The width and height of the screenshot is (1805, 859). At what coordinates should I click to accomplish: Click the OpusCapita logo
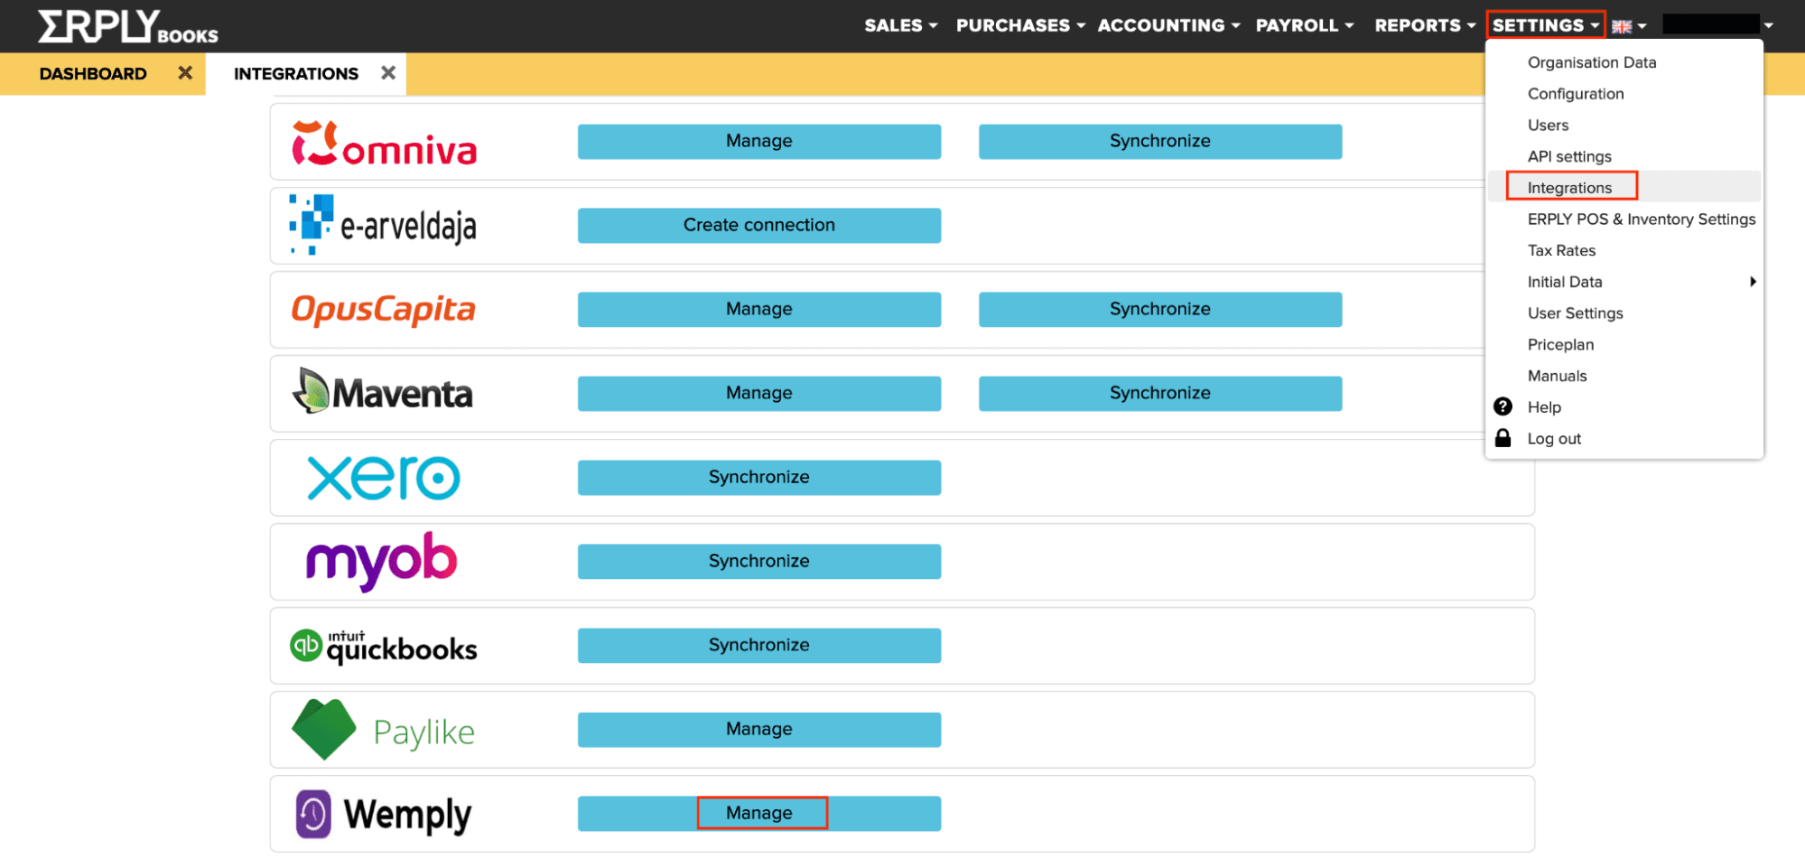tap(383, 310)
